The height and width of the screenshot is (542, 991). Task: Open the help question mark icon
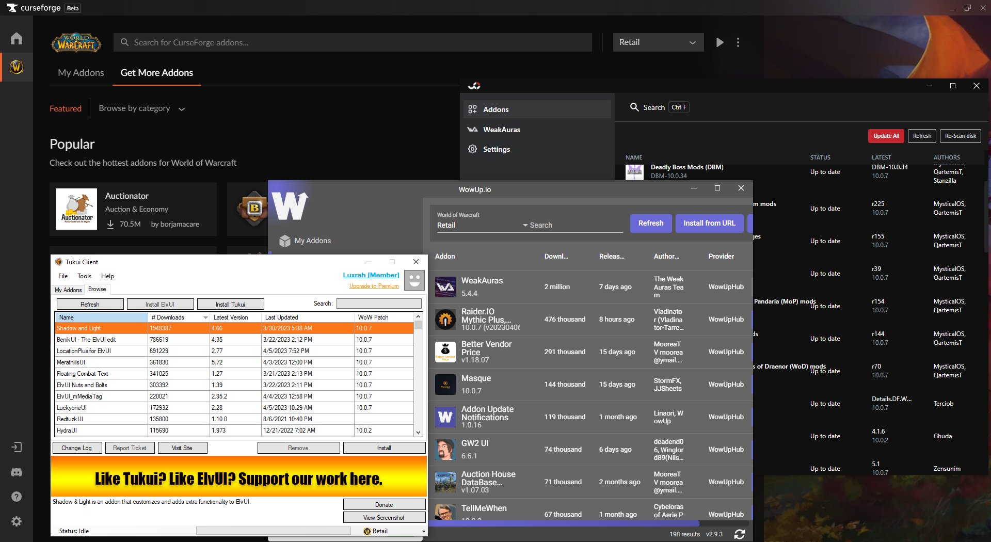click(17, 497)
